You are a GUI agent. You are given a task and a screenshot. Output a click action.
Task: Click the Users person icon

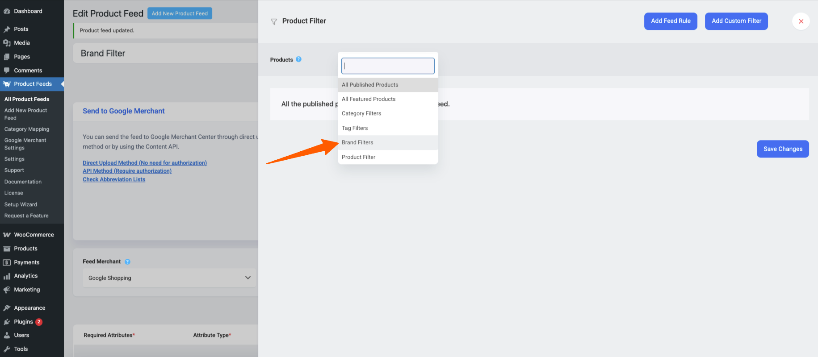click(7, 335)
